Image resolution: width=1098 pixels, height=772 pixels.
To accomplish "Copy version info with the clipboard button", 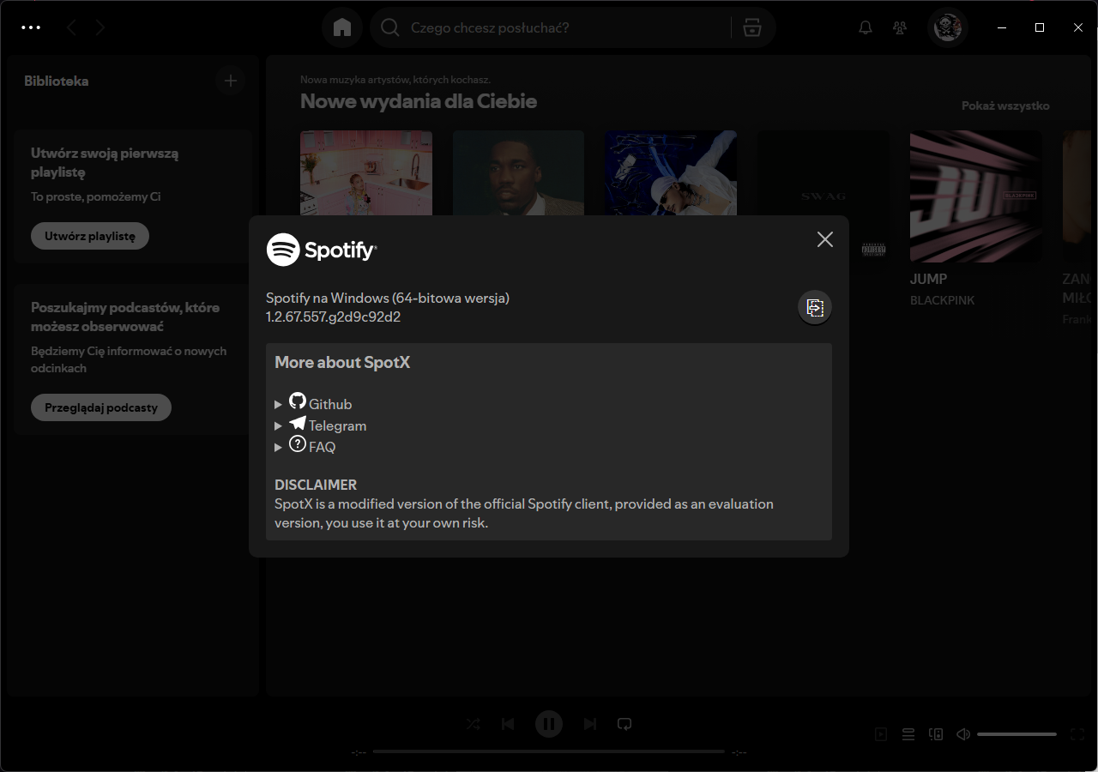I will click(815, 308).
